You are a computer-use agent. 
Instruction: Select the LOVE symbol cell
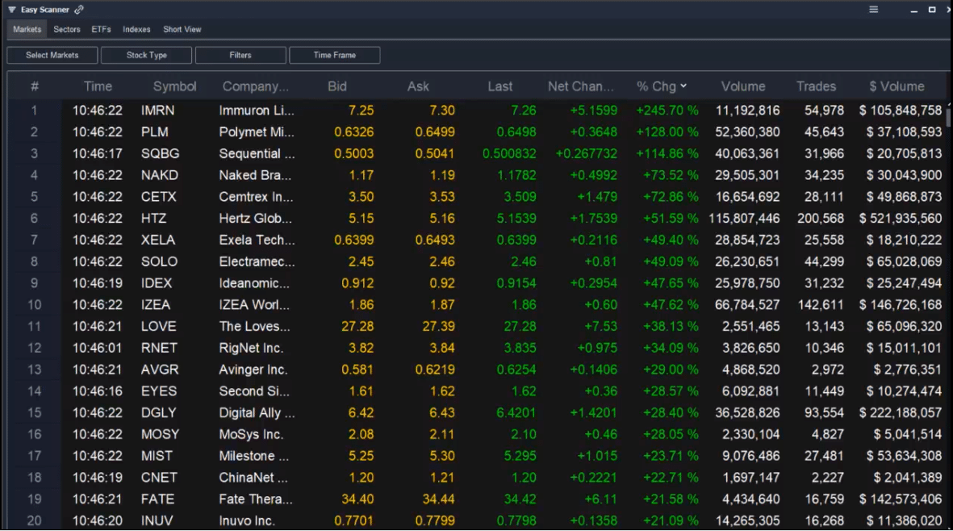coord(159,326)
